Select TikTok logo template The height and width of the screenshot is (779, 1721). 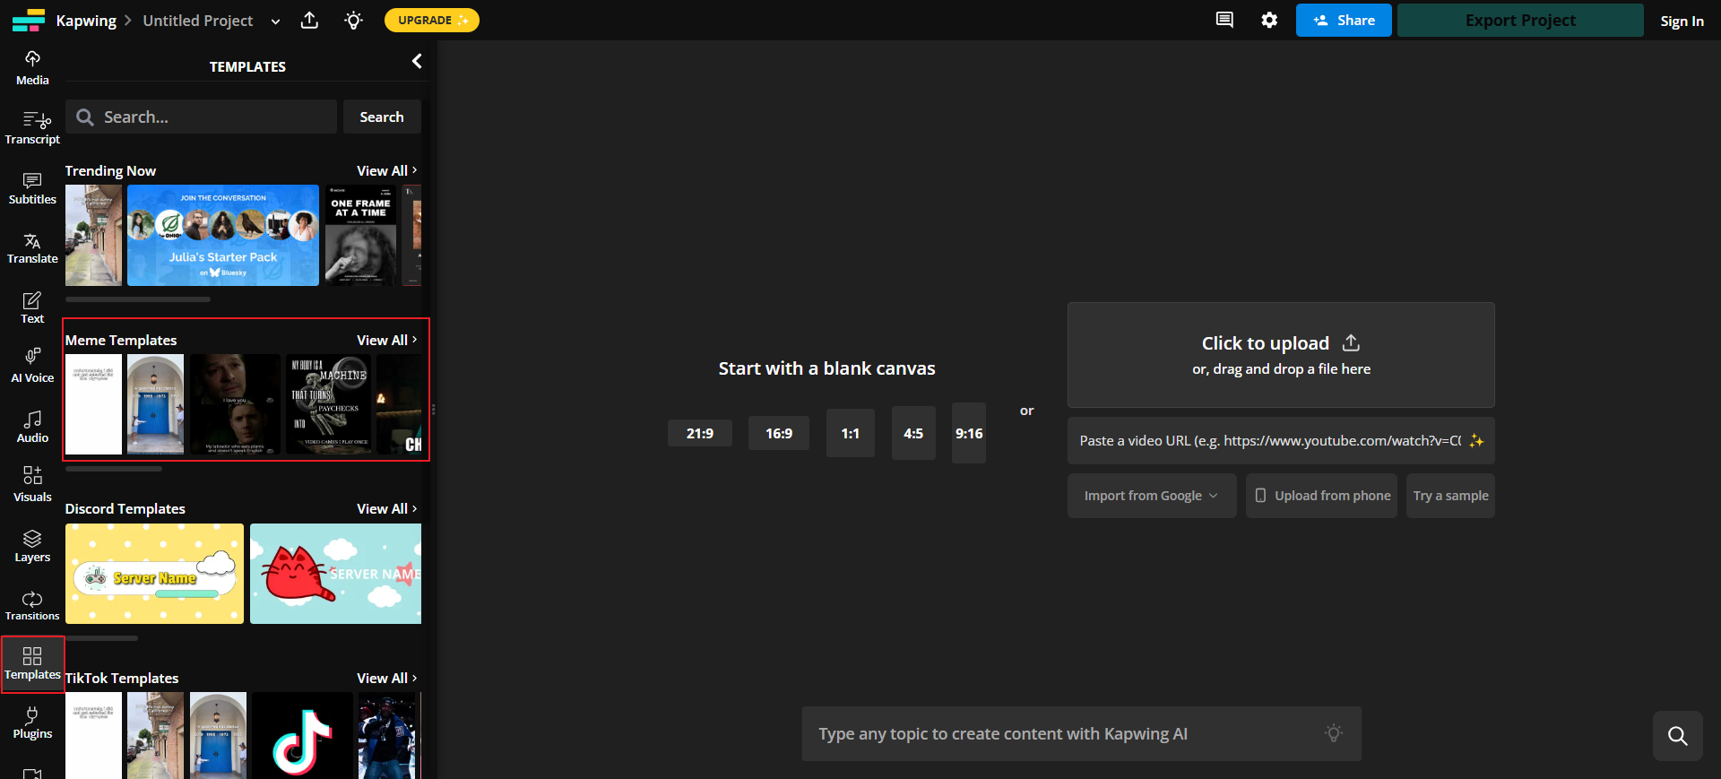point(302,737)
